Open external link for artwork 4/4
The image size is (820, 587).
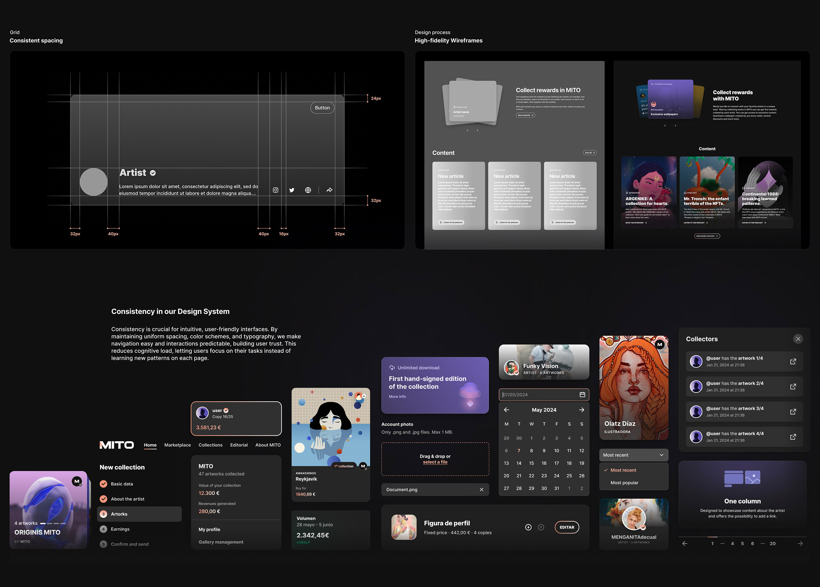click(x=793, y=436)
